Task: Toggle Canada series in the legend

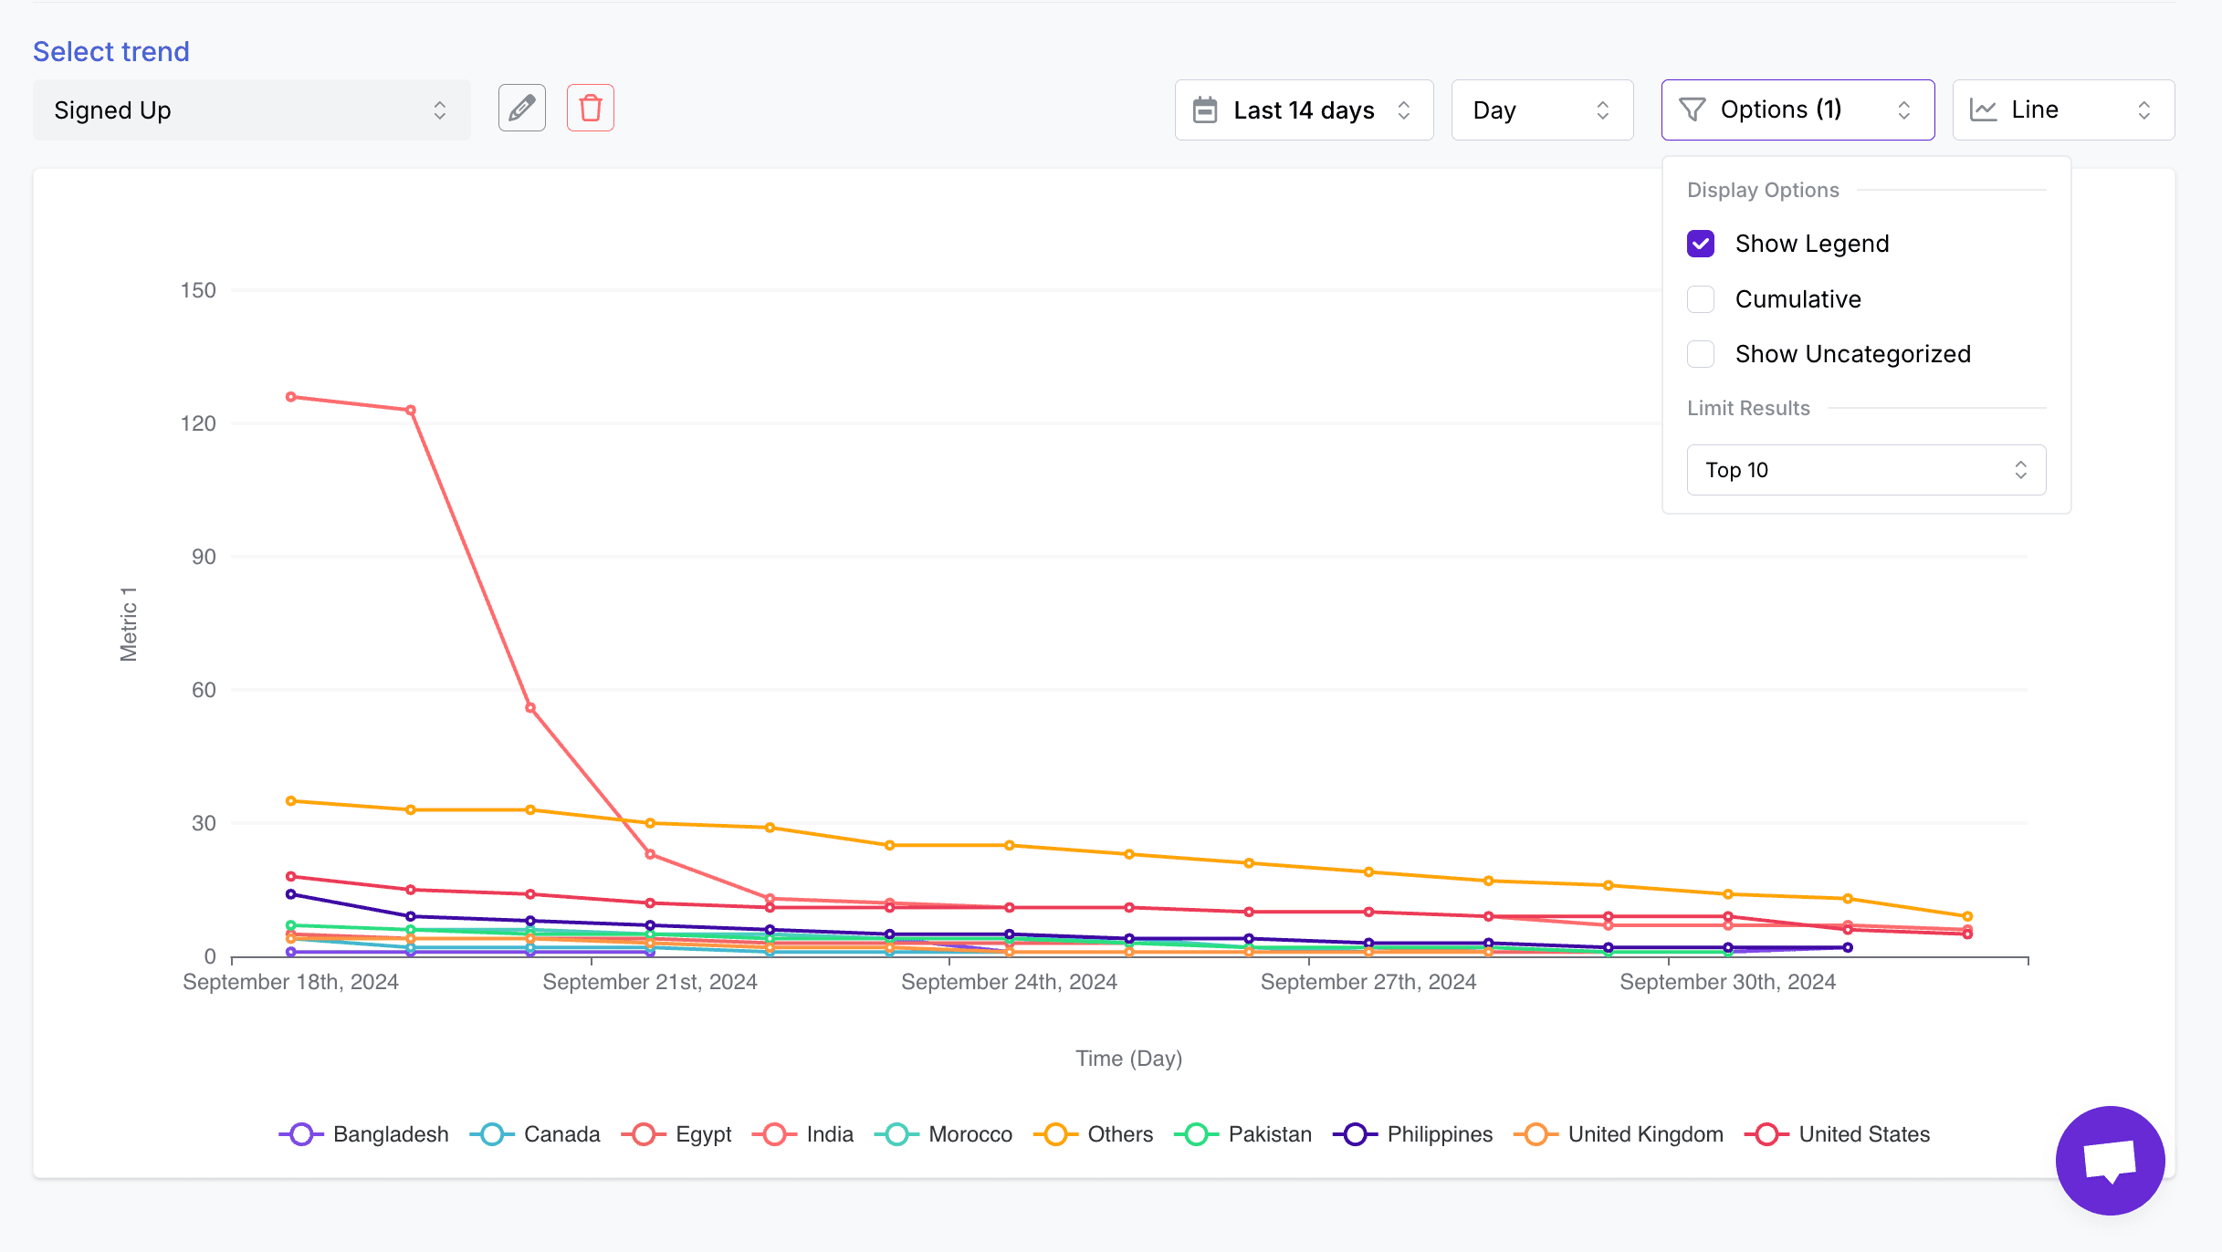Action: click(x=535, y=1134)
